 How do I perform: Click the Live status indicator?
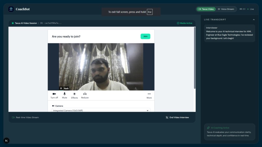click(x=251, y=9)
